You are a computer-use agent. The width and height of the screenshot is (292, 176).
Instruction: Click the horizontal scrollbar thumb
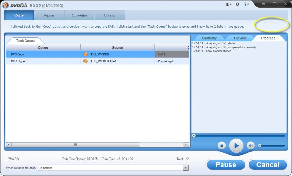pos(75,144)
